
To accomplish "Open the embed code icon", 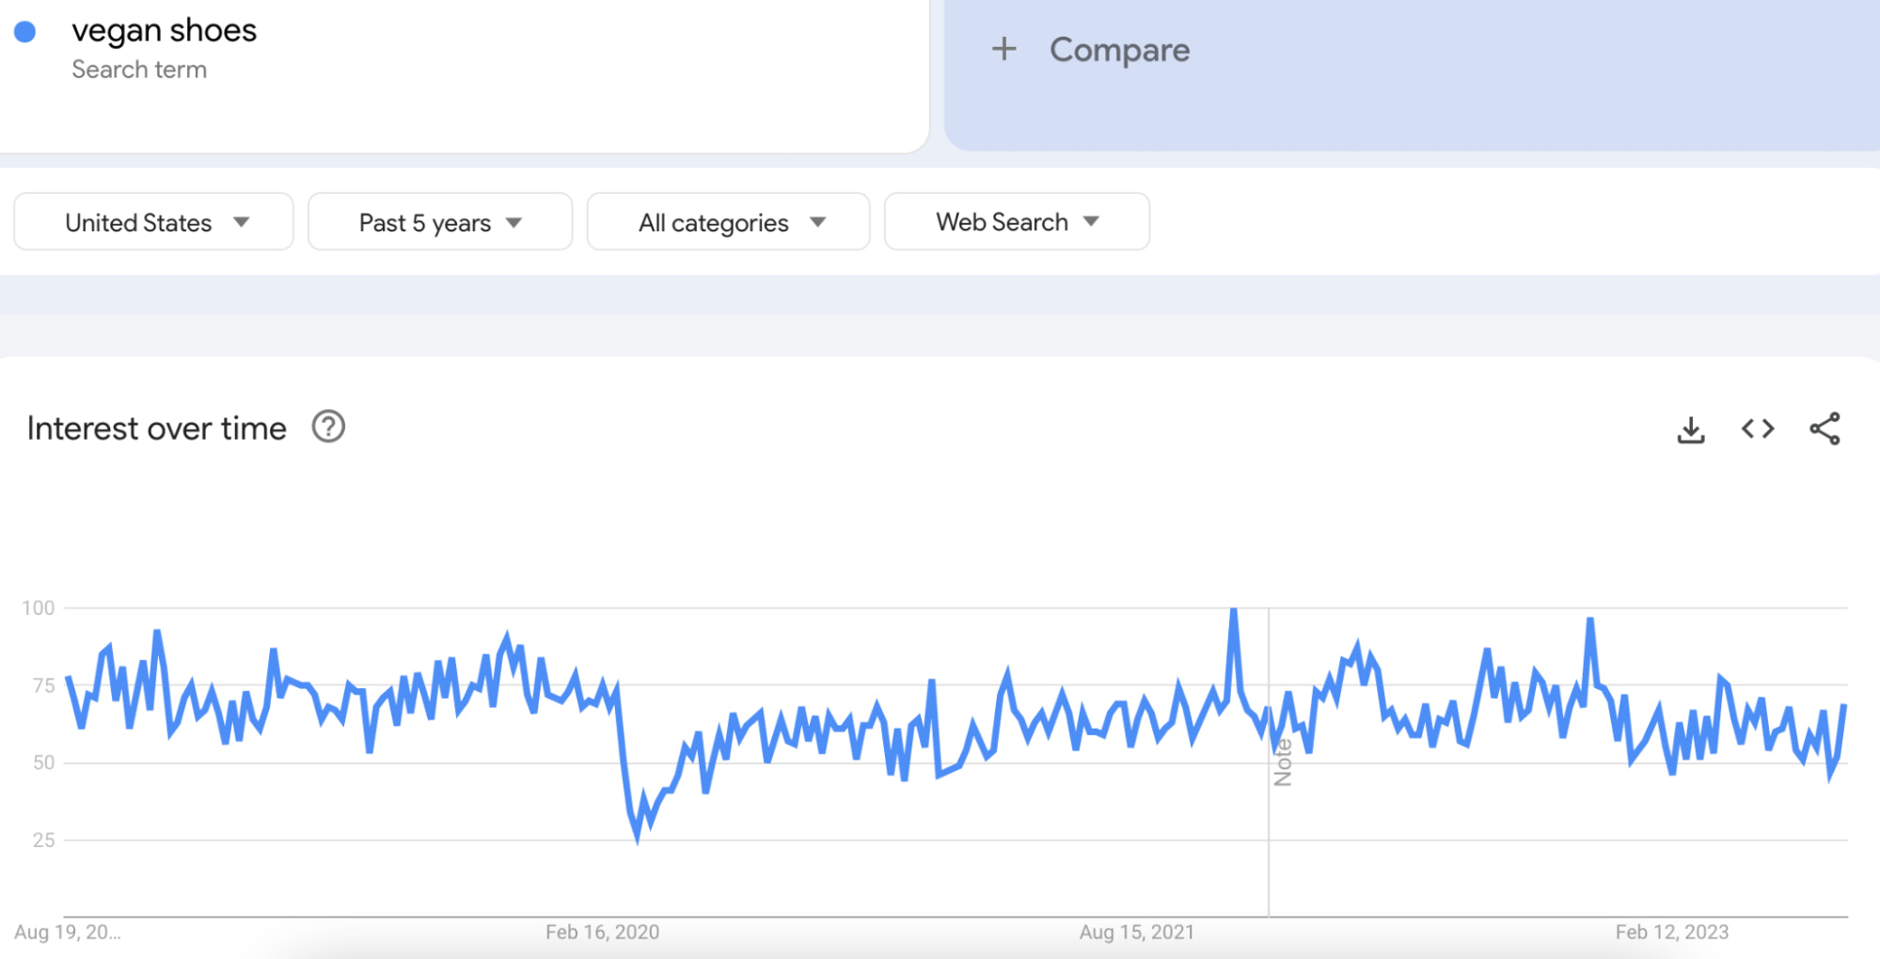I will 1757,429.
